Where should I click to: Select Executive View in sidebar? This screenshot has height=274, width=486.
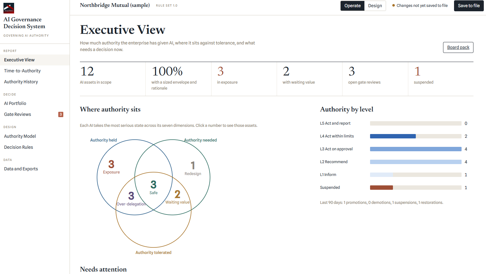click(x=35, y=60)
